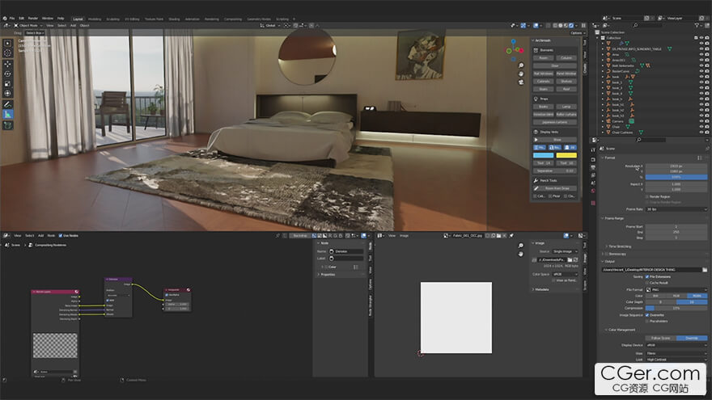
Task: Switch to the Compositing workspace tab
Action: point(232,19)
